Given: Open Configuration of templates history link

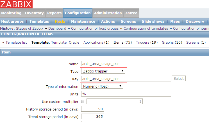Looking at the screenshot, I should (146, 29).
